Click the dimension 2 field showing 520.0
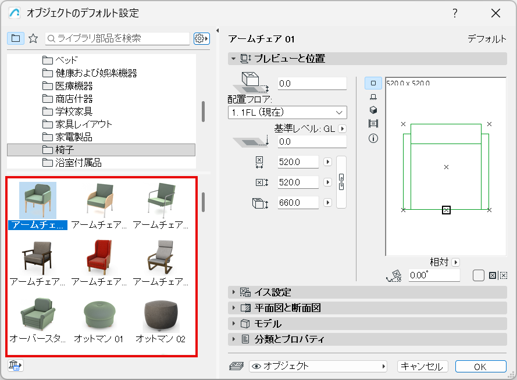The image size is (517, 380). pos(298,182)
